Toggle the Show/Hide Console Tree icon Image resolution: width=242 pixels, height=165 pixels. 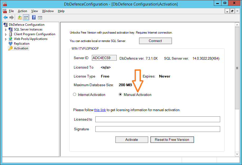click(x=26, y=18)
